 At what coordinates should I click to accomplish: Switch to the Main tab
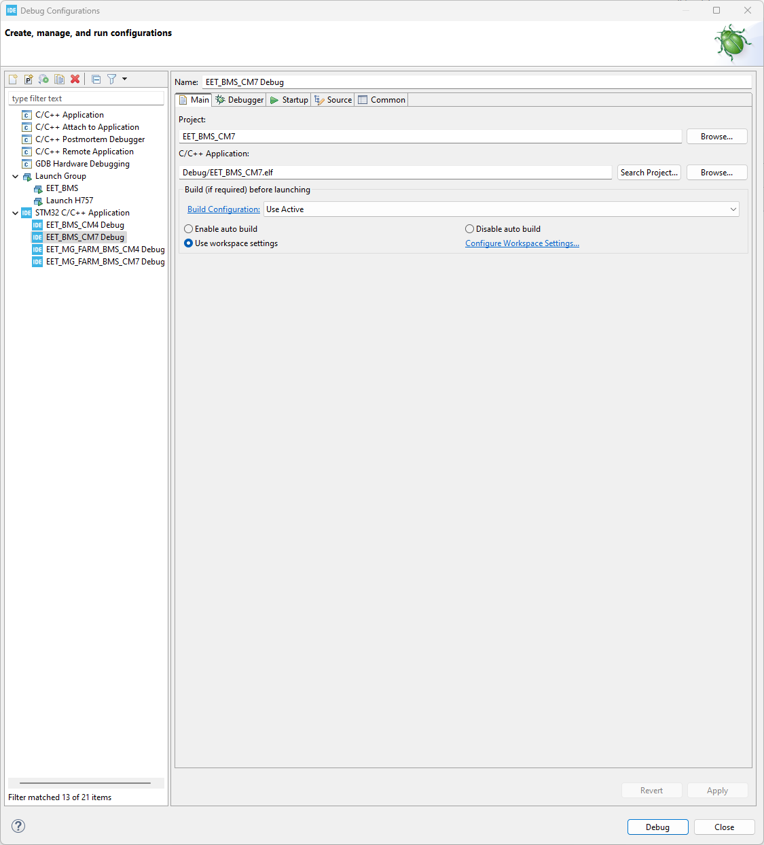coord(194,100)
